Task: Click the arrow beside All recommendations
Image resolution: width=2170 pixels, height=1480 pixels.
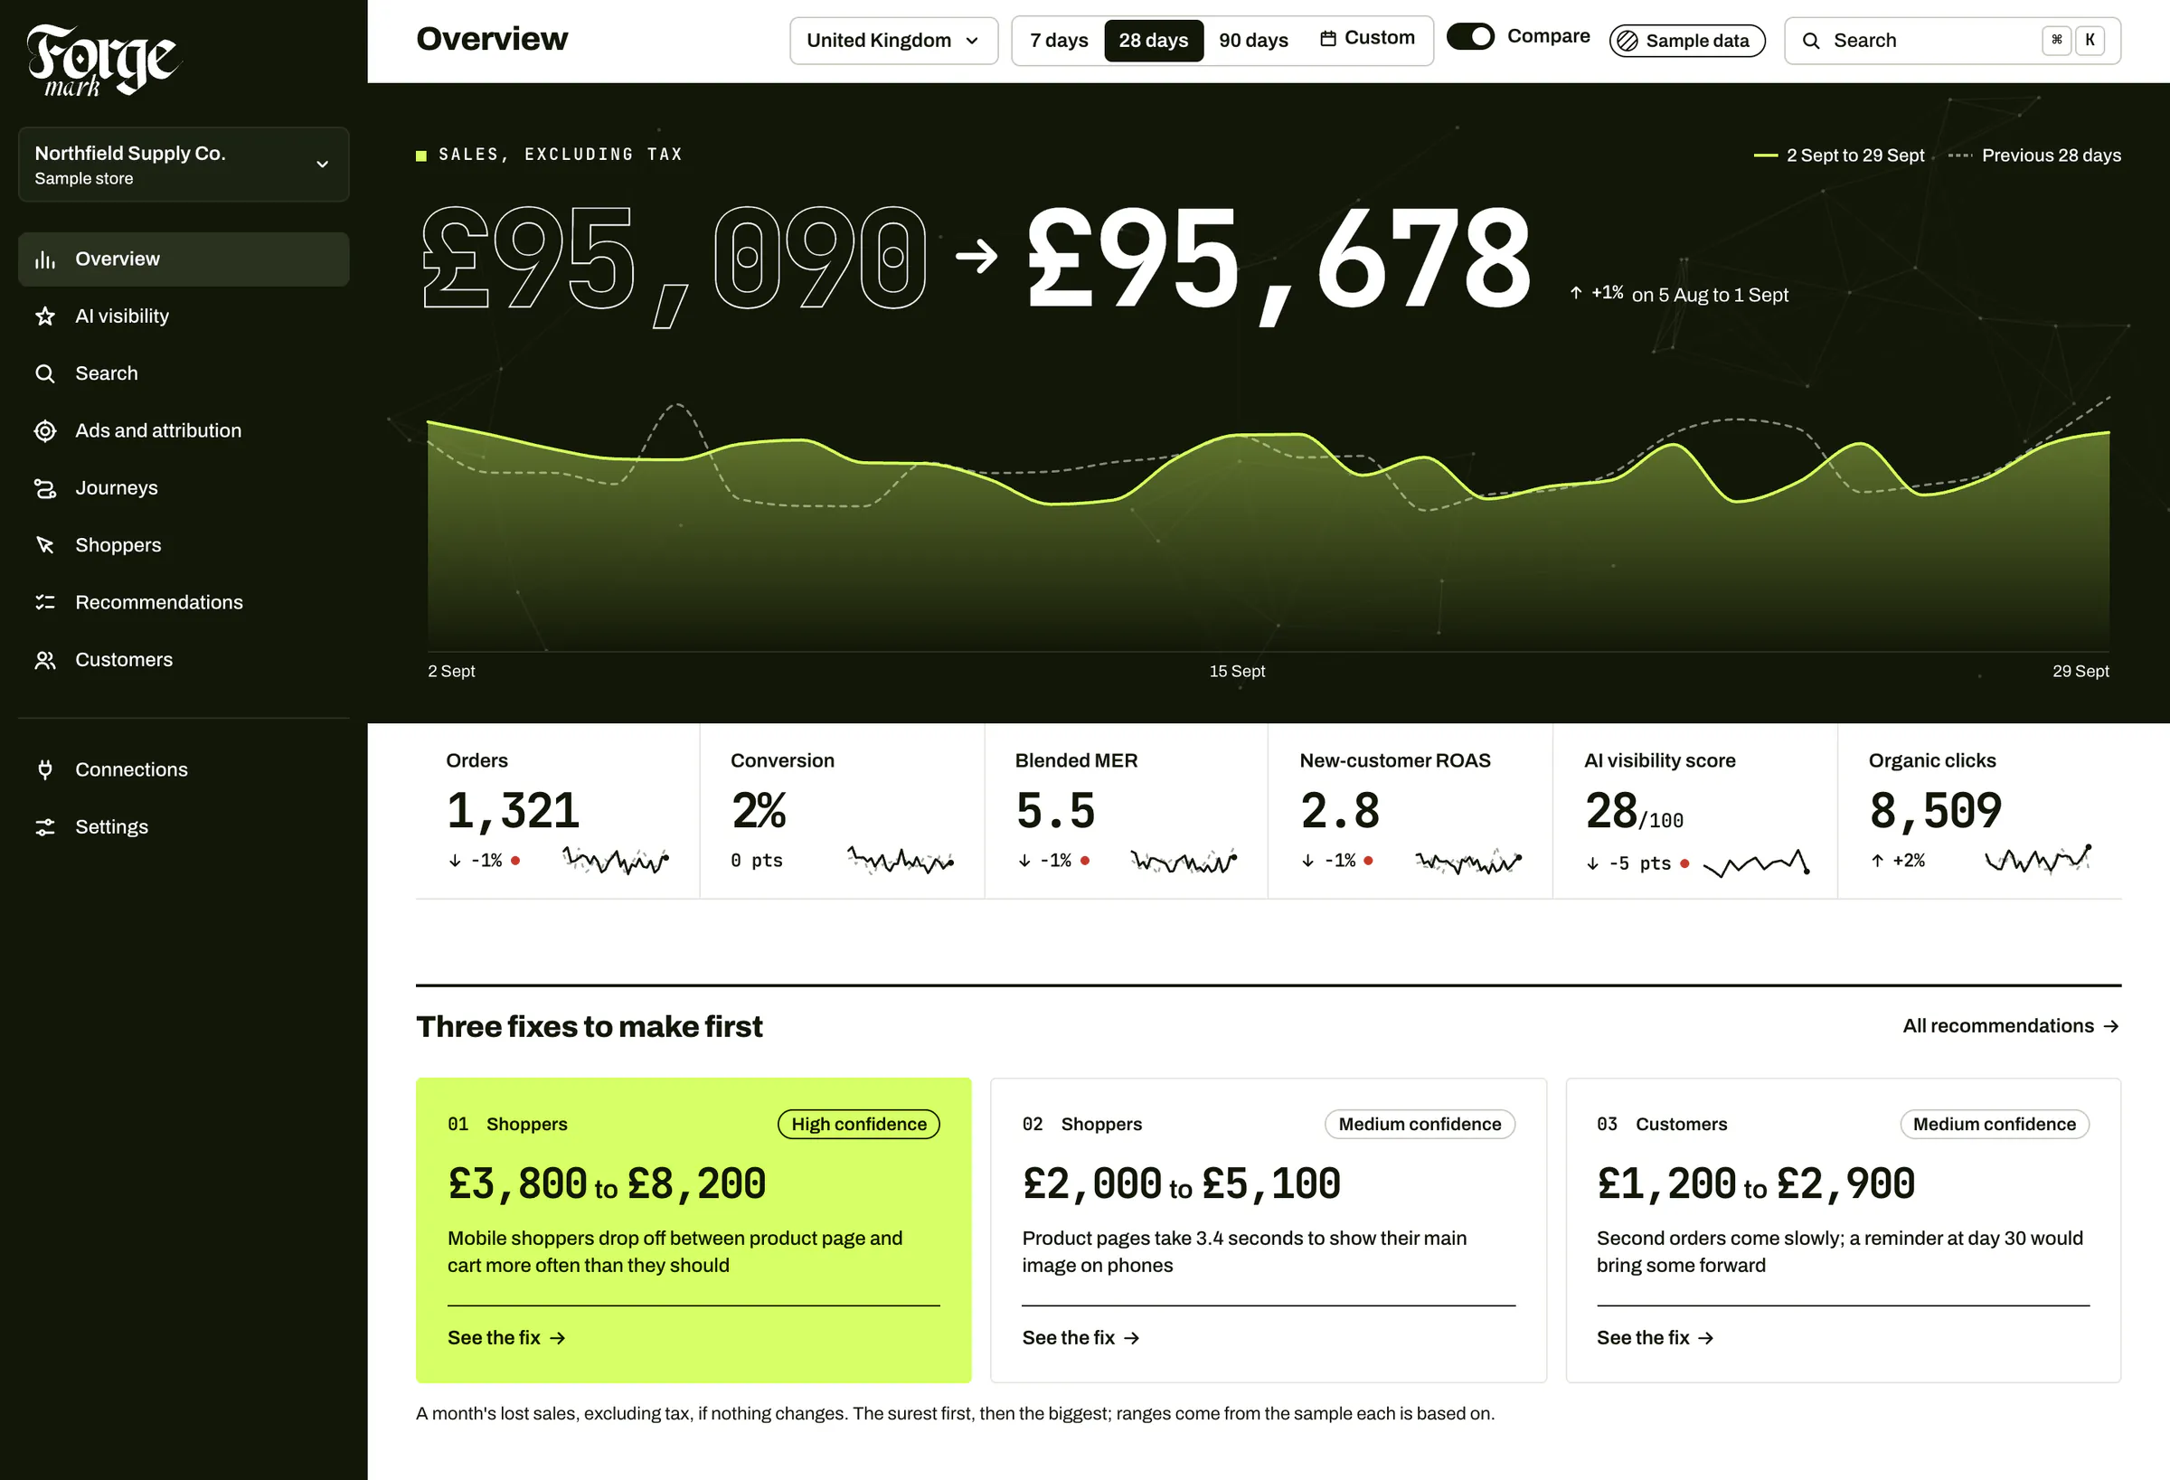Action: click(x=2111, y=1026)
